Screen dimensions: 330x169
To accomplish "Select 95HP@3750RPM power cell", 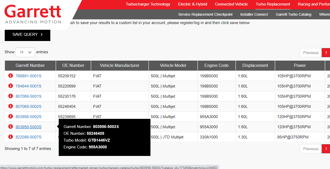I will click(x=300, y=137).
